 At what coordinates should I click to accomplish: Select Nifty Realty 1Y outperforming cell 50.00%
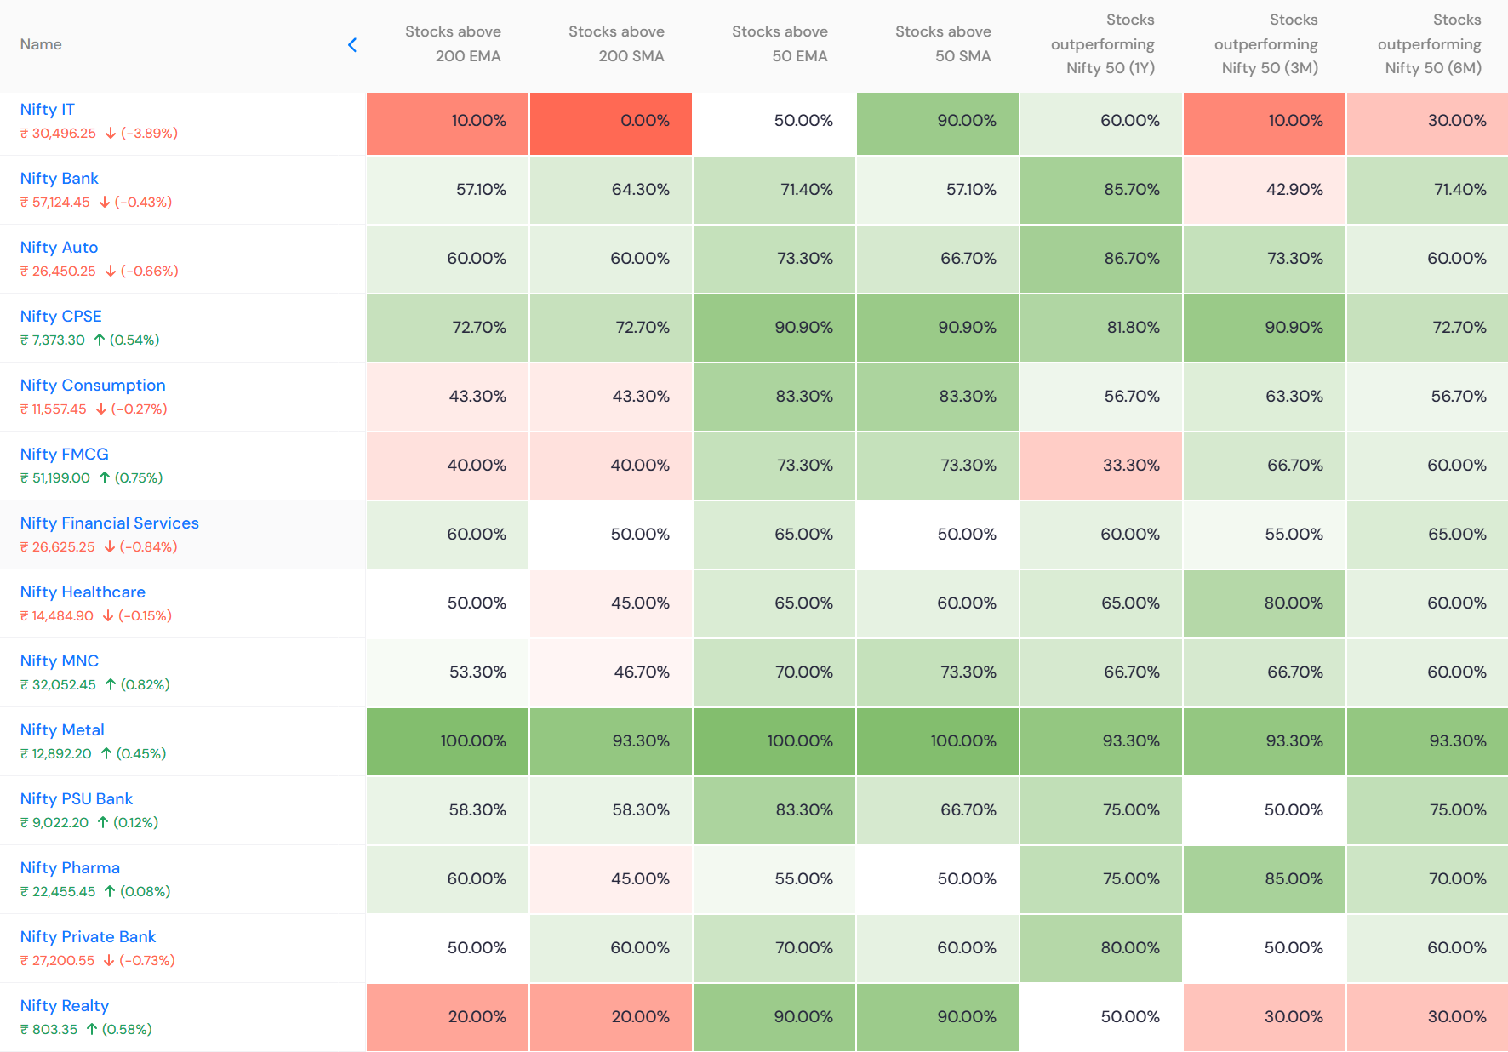(x=1101, y=1018)
